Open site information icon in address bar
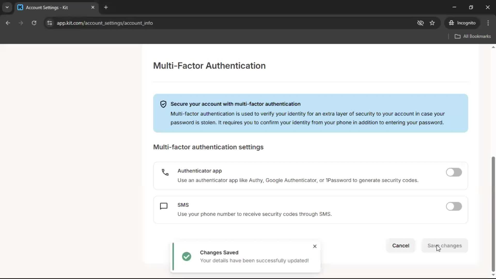 [50, 23]
